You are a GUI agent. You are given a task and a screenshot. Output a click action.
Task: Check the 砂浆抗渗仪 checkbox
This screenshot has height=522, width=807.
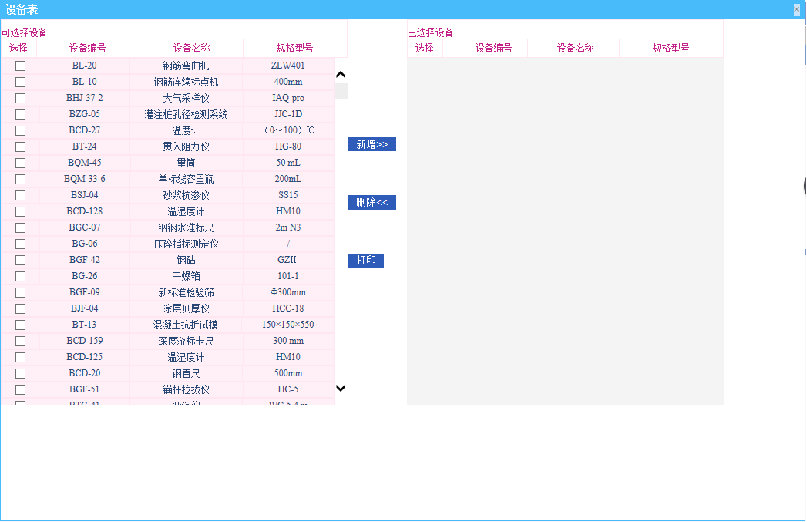tap(19, 194)
